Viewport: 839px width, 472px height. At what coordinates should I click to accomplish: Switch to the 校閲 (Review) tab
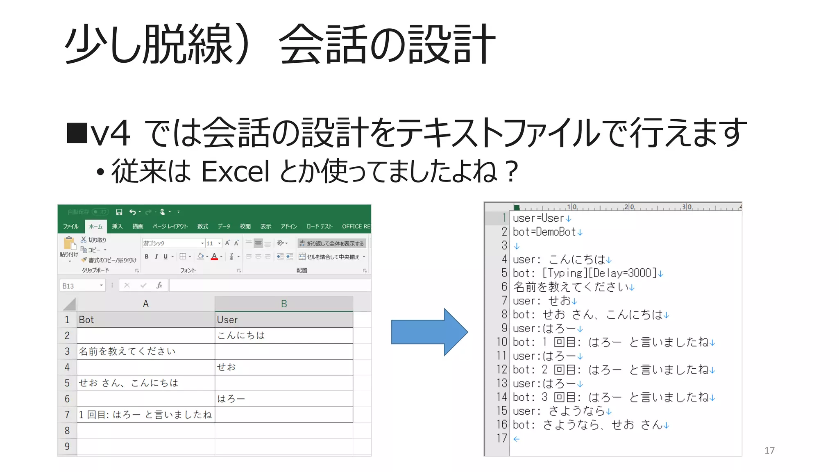(245, 227)
